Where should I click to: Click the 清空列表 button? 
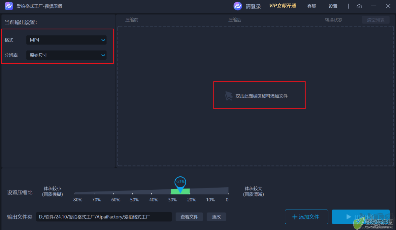click(x=376, y=20)
